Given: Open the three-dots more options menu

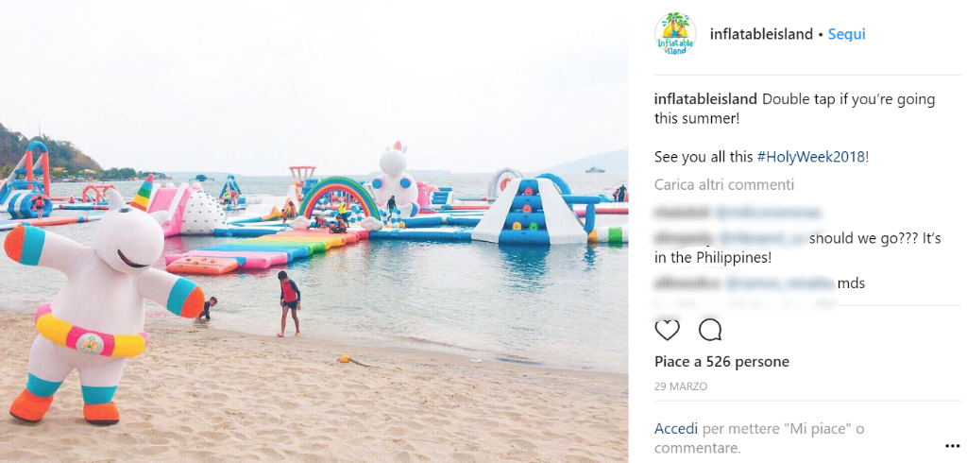Looking at the screenshot, I should click(952, 446).
